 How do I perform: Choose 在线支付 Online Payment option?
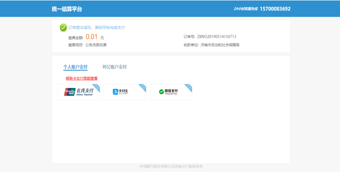click(79, 92)
